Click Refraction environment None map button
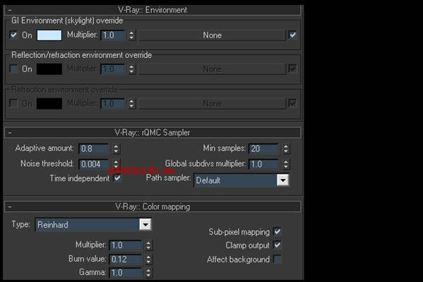This screenshot has height=282, width=423. click(212, 103)
